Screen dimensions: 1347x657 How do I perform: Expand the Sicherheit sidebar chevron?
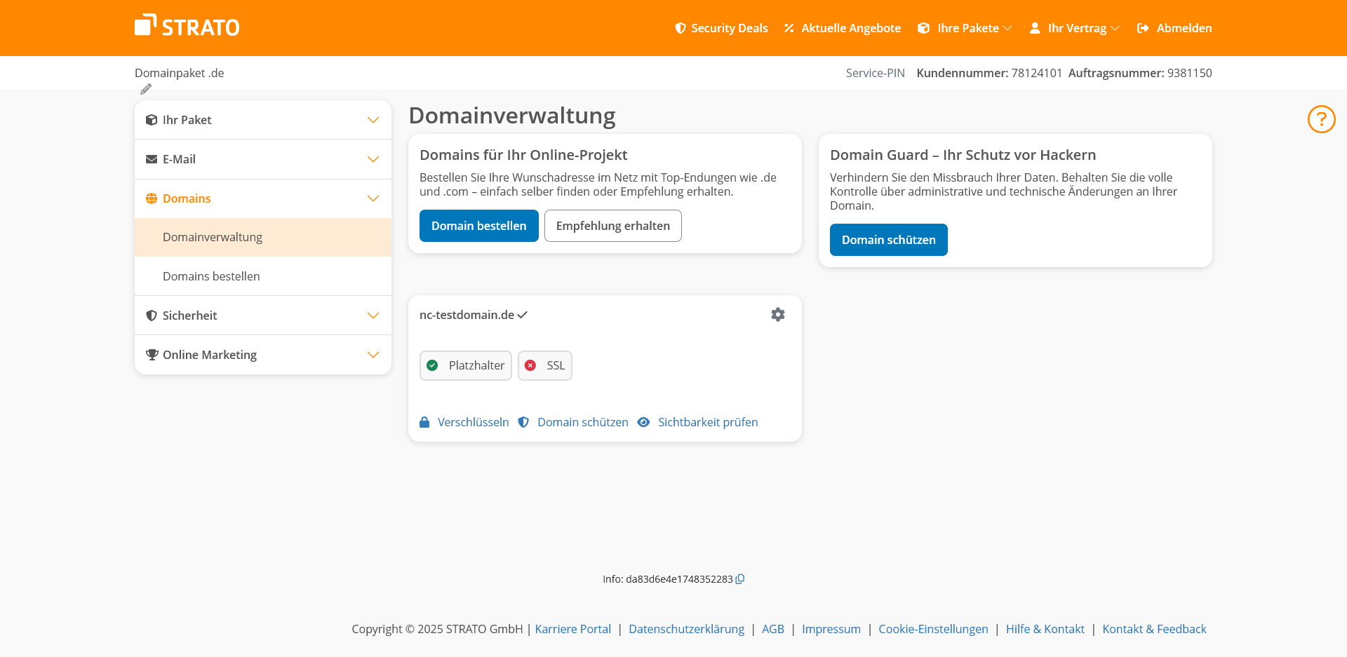(373, 316)
